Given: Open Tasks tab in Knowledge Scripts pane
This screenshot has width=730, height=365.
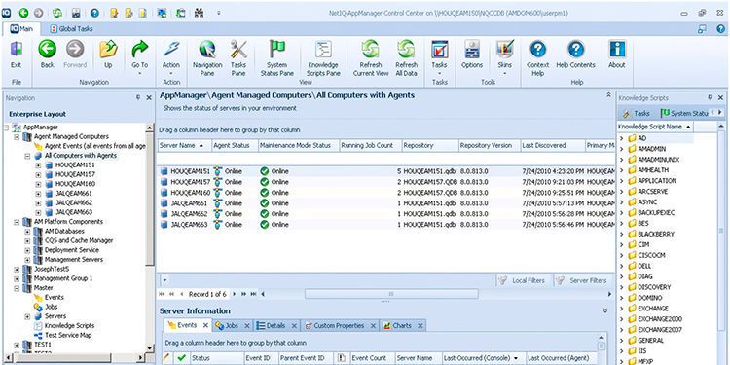Looking at the screenshot, I should click(637, 113).
